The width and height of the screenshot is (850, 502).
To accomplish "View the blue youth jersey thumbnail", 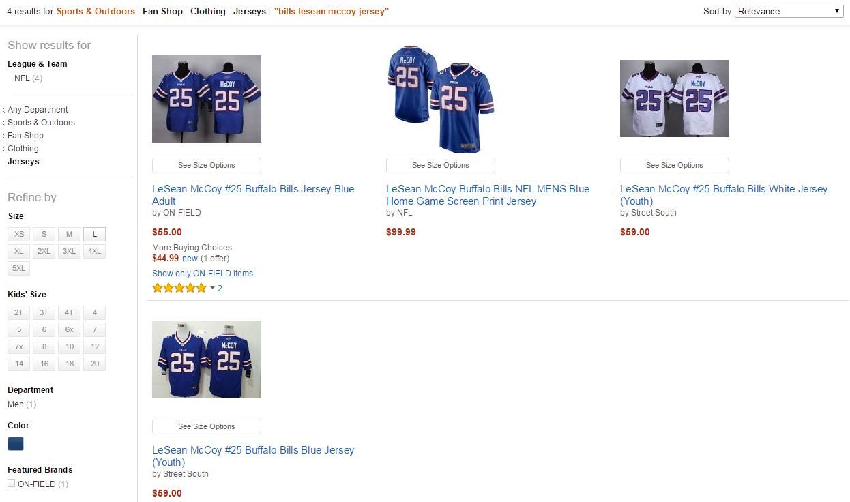I will point(206,359).
